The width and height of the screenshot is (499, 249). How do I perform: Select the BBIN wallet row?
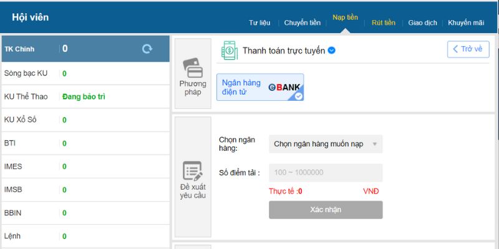(x=85, y=213)
